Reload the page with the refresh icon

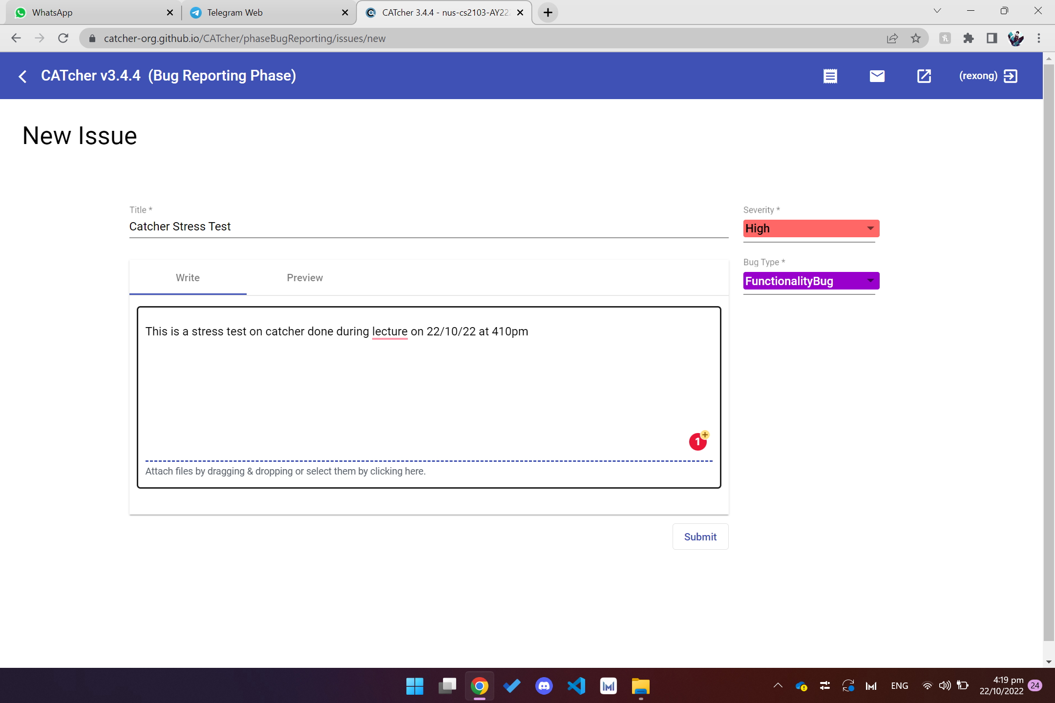pos(63,38)
